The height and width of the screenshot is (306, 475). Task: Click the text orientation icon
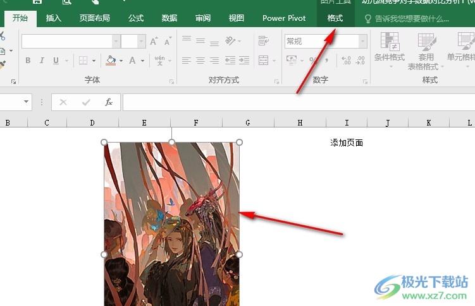point(230,40)
